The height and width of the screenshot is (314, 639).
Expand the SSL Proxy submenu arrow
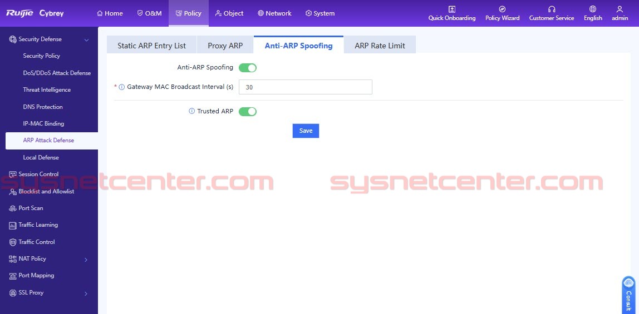pos(86,293)
